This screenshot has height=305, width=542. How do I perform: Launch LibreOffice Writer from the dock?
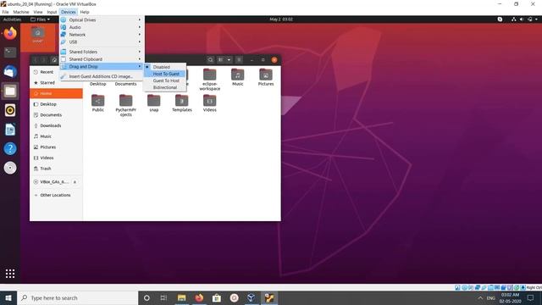click(x=10, y=130)
